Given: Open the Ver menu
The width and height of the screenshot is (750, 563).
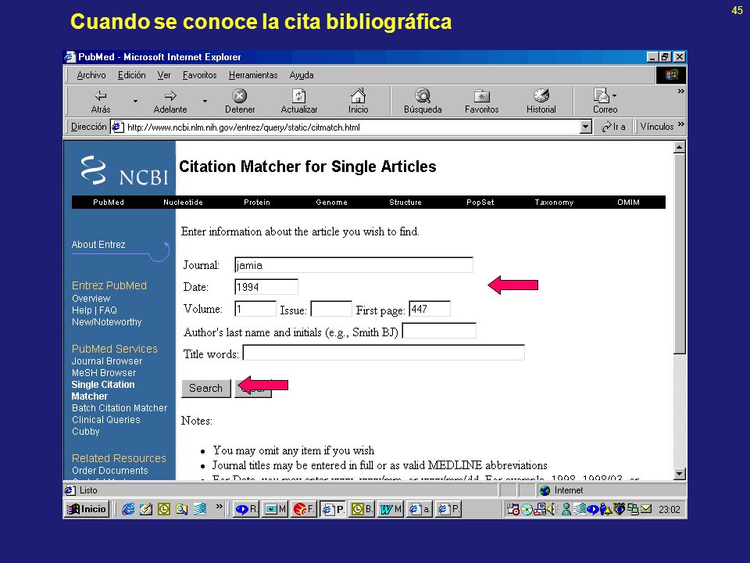Looking at the screenshot, I should (x=164, y=75).
